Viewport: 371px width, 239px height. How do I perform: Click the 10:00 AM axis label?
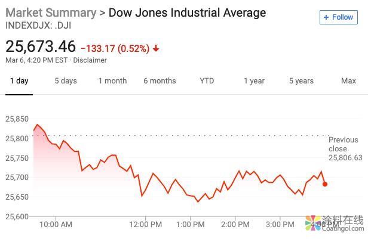click(x=56, y=224)
